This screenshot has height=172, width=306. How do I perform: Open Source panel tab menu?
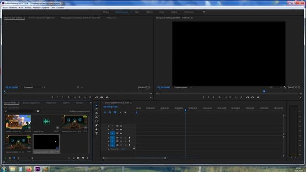click(x=24, y=18)
